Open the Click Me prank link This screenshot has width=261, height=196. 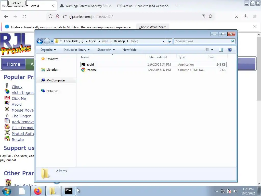19,99
